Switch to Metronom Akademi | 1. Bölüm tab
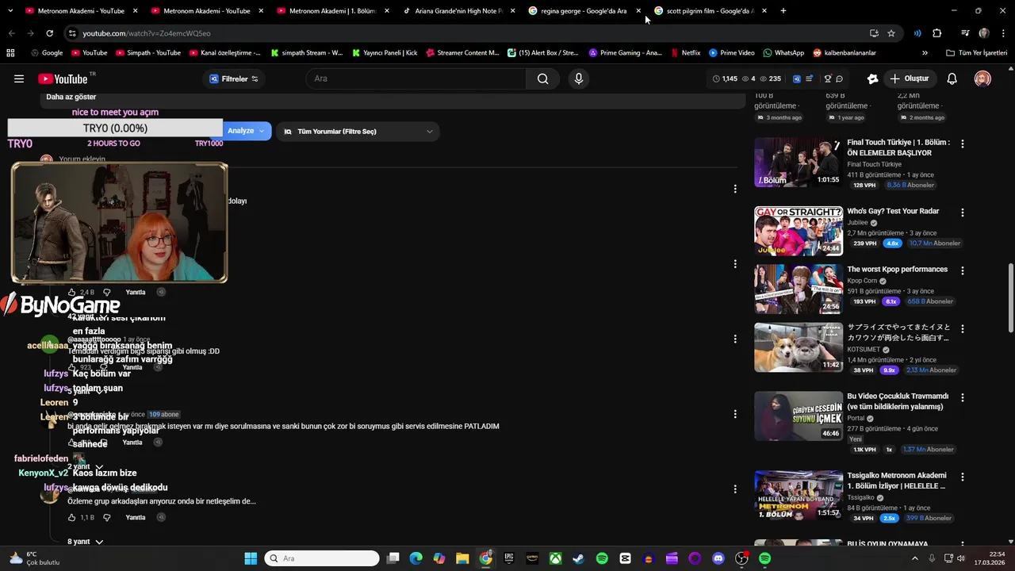Viewport: 1015px width, 571px height. click(x=332, y=11)
